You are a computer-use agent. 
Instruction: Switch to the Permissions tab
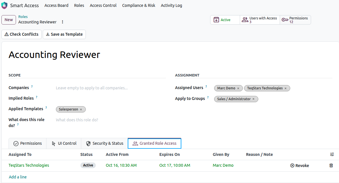click(x=27, y=143)
